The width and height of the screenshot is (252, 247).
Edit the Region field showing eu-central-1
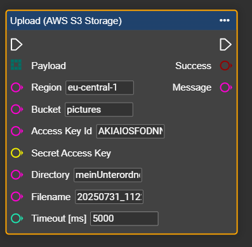click(100, 87)
